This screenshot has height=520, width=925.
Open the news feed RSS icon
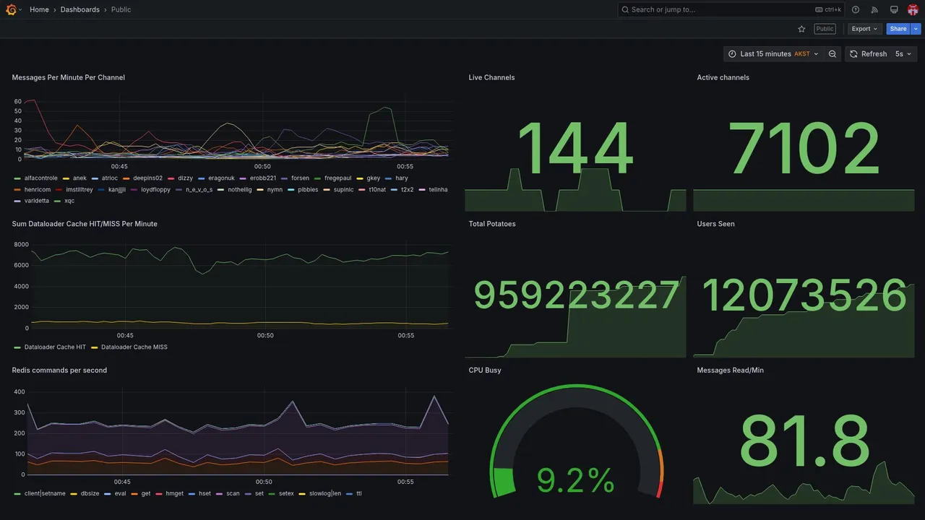(x=874, y=9)
